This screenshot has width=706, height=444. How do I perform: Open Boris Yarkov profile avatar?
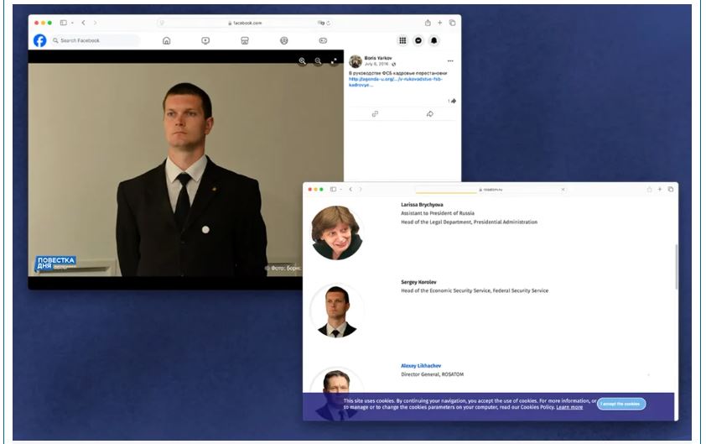coord(356,61)
